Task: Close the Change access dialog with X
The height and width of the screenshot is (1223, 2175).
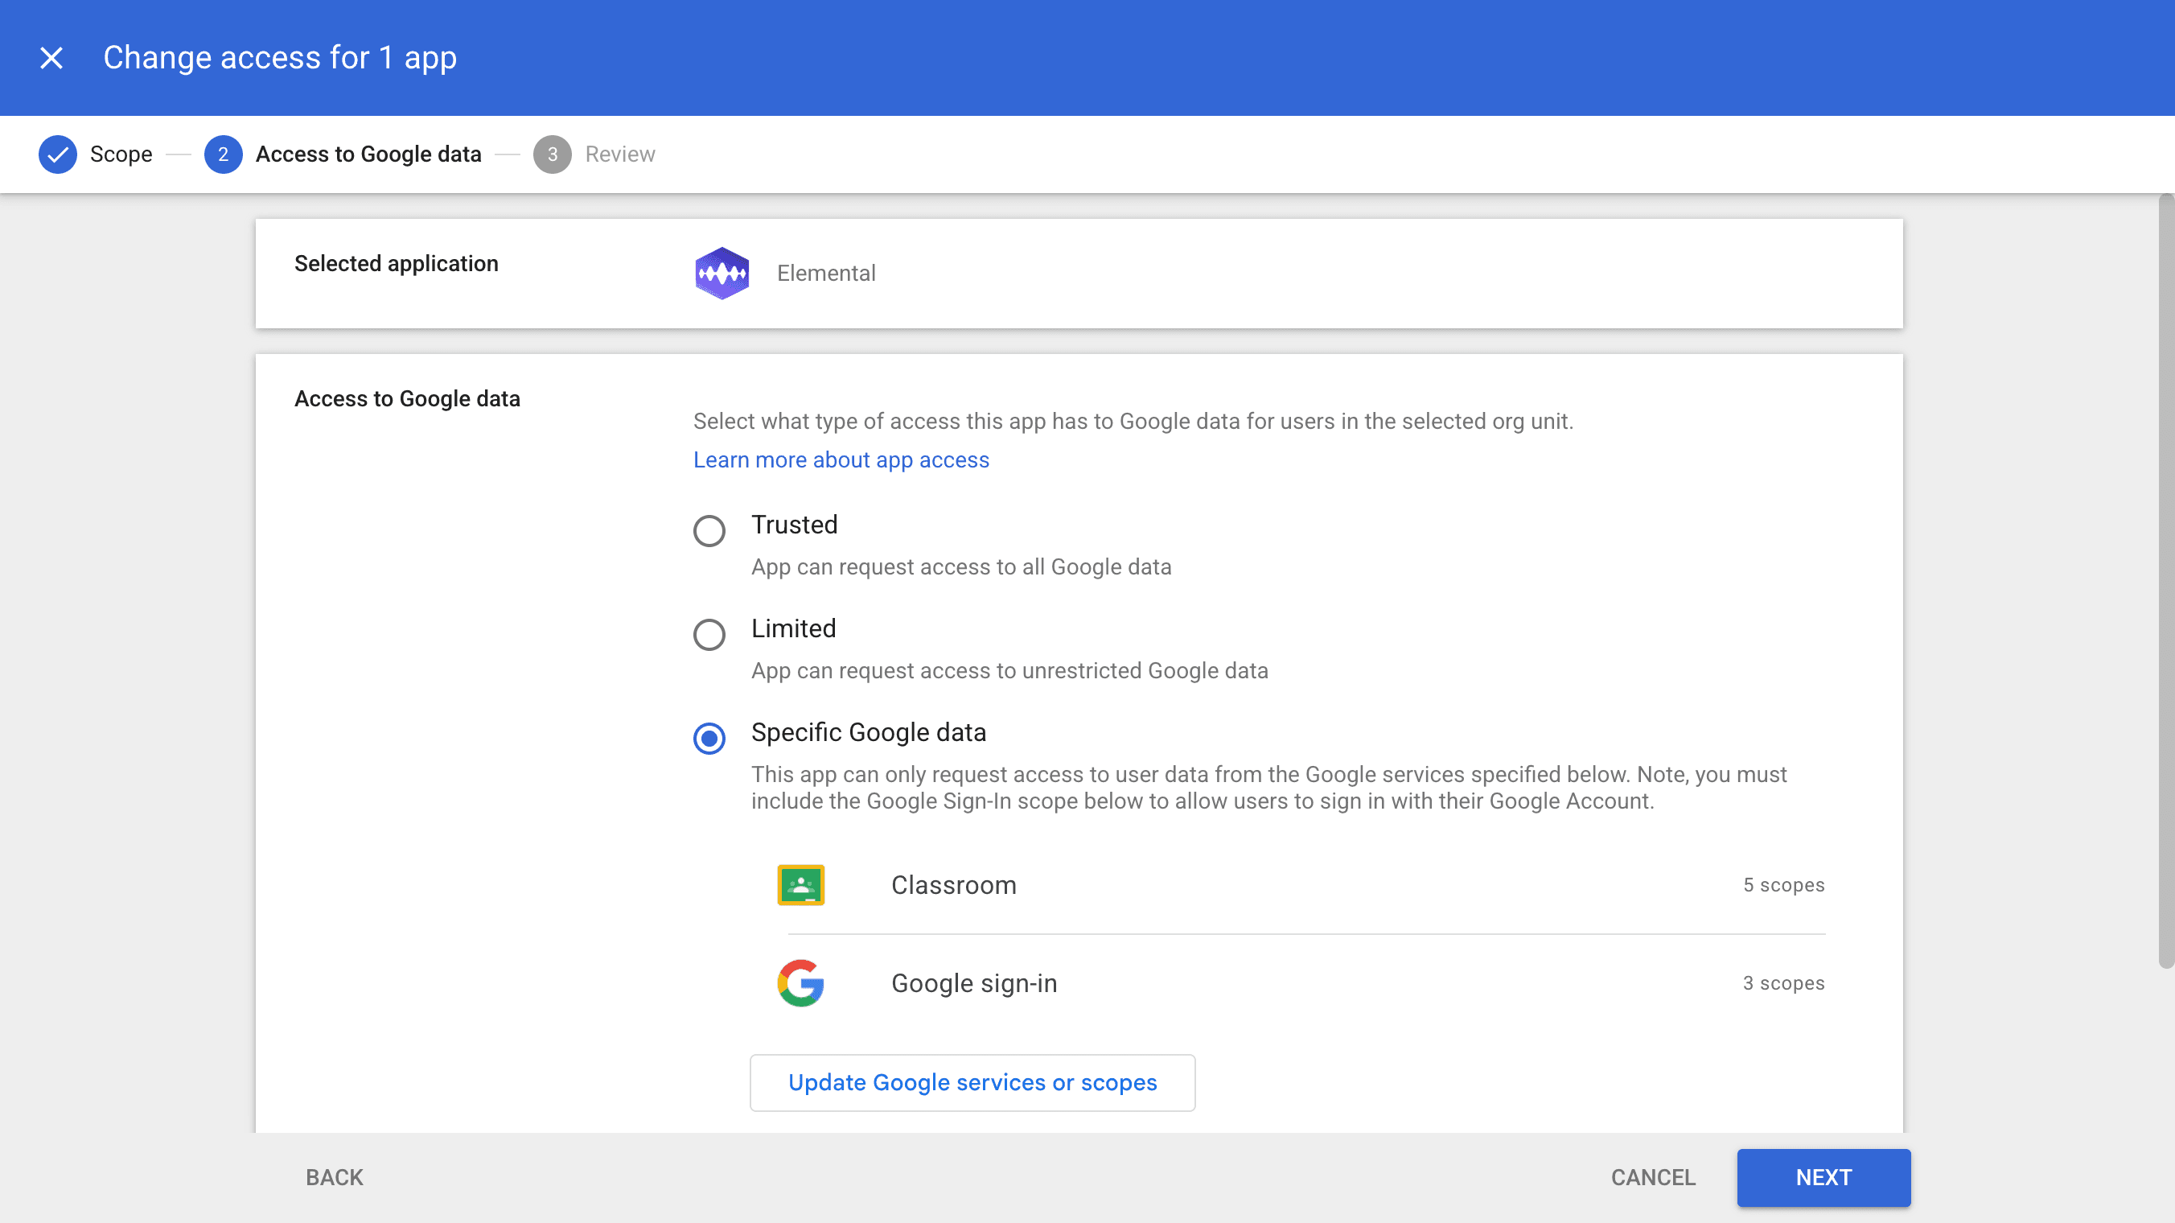Action: point(51,57)
